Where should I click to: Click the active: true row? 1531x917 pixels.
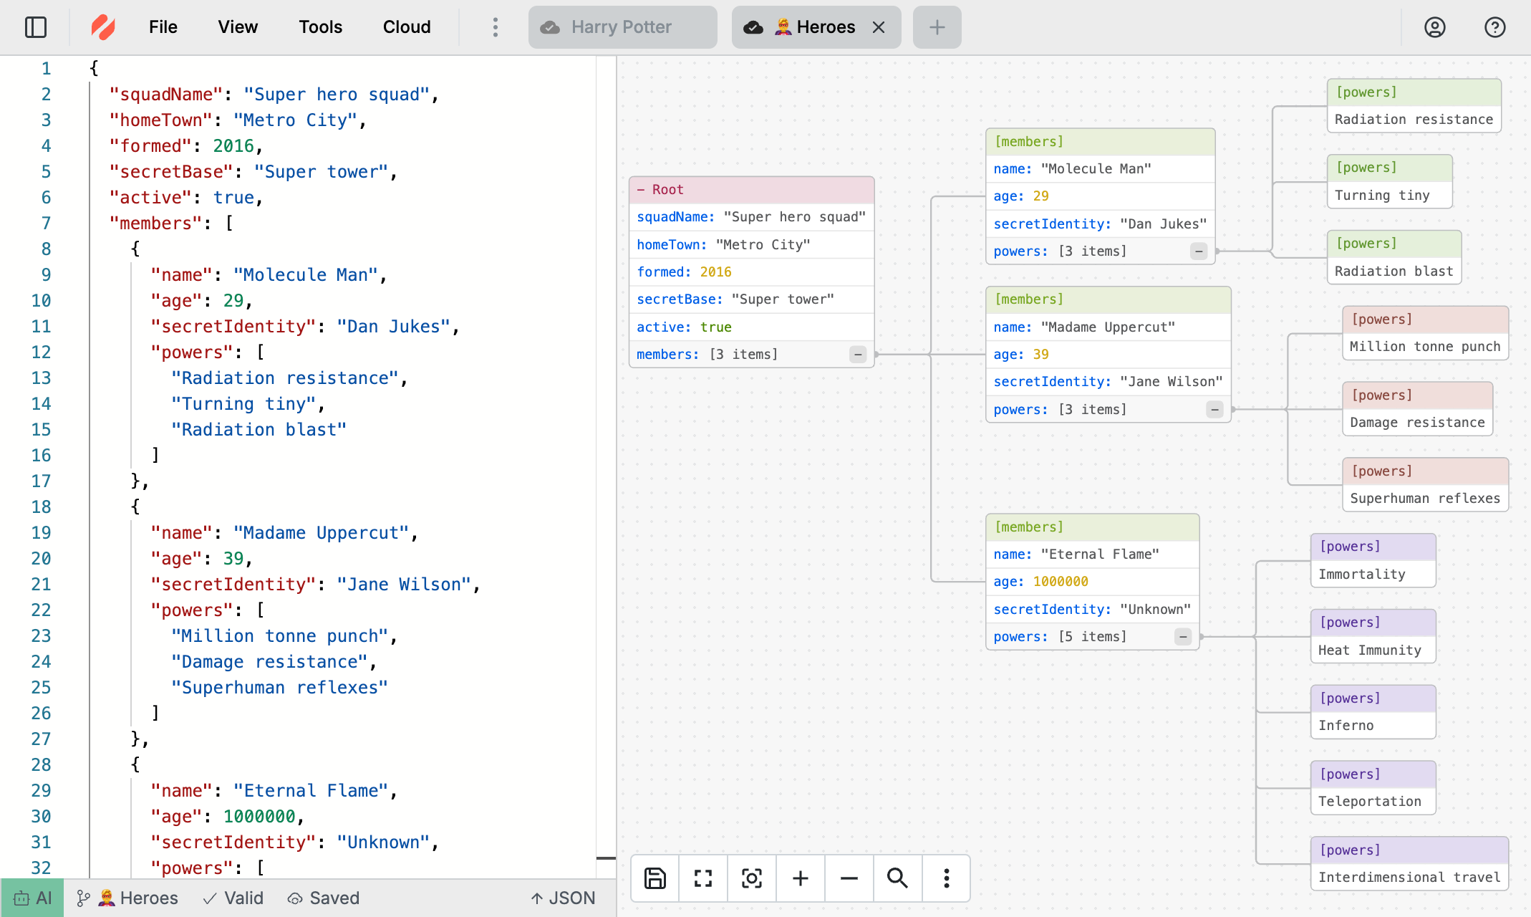(751, 327)
